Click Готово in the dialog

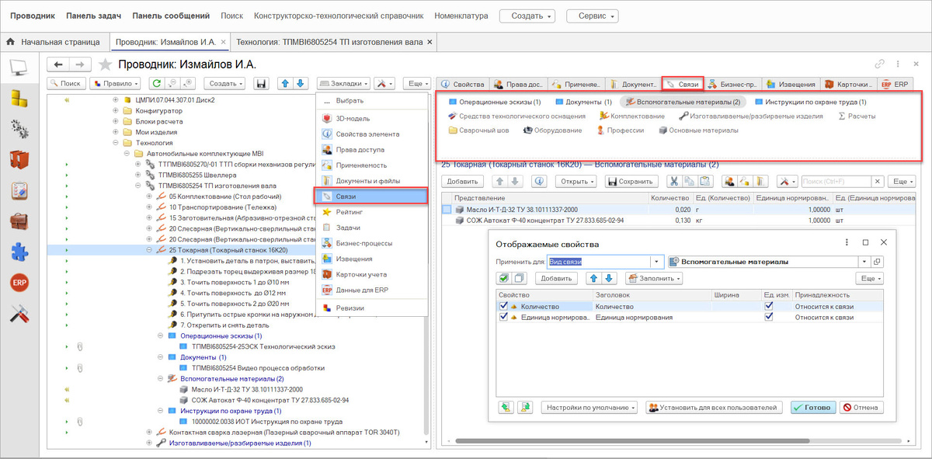[x=812, y=407]
